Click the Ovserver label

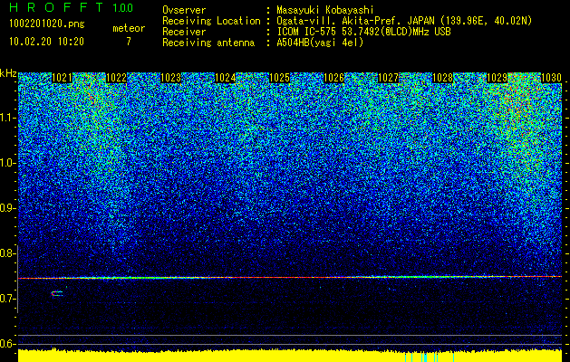[x=184, y=10]
